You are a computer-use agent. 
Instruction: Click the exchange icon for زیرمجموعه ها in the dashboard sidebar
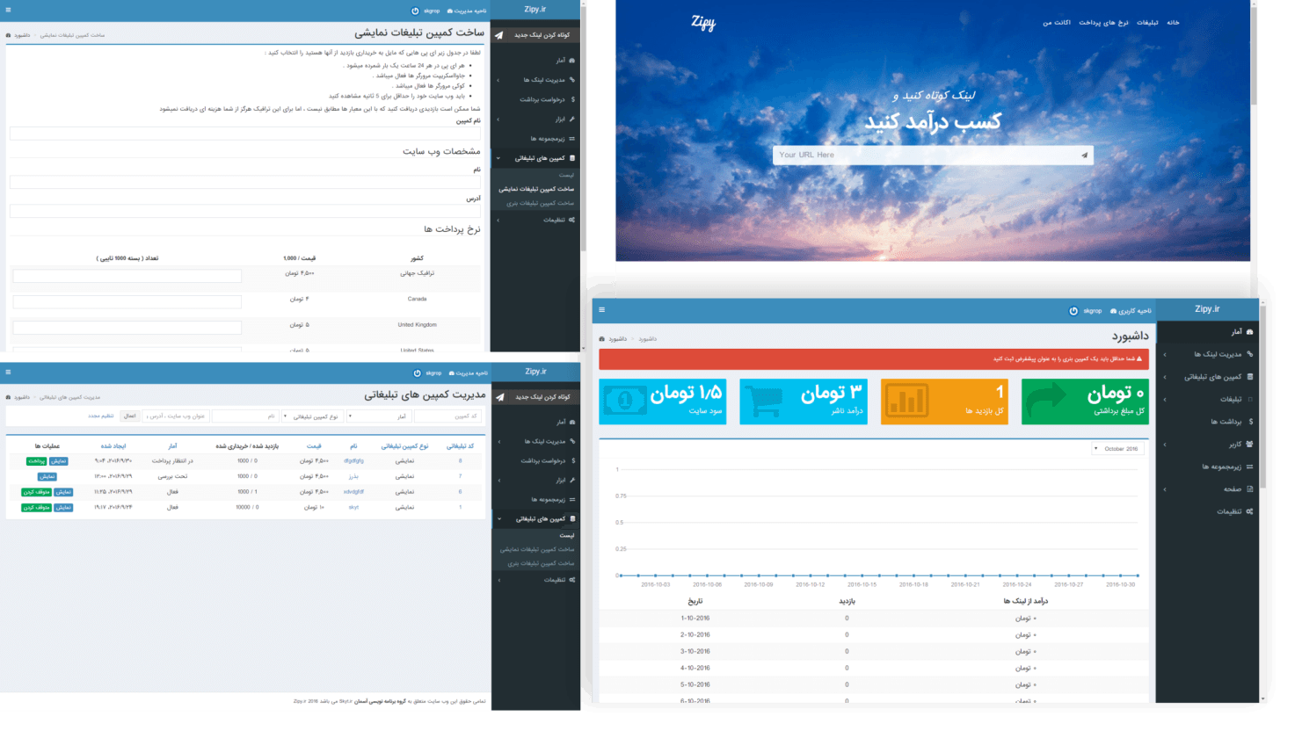click(1249, 467)
